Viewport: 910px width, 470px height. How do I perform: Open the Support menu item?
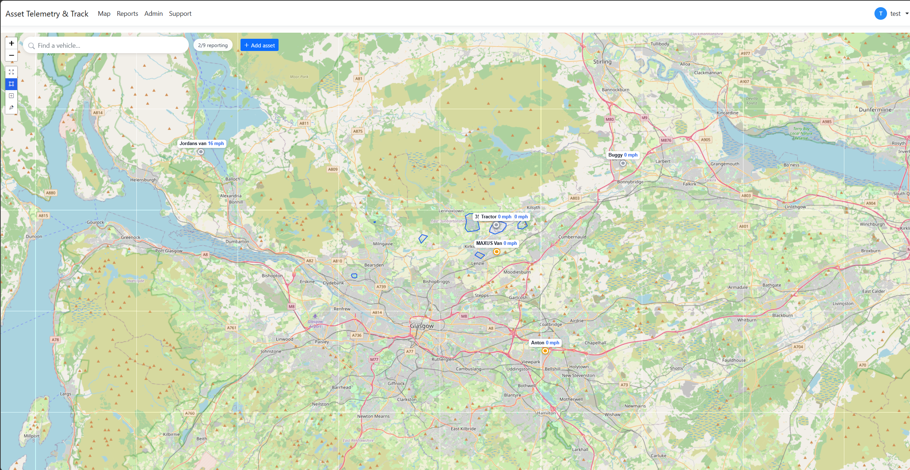click(x=180, y=14)
